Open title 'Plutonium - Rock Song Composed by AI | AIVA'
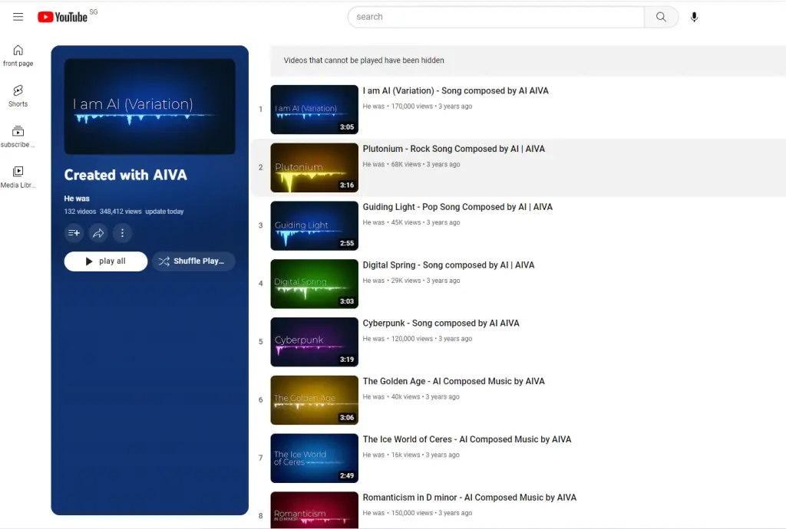 [x=454, y=149]
